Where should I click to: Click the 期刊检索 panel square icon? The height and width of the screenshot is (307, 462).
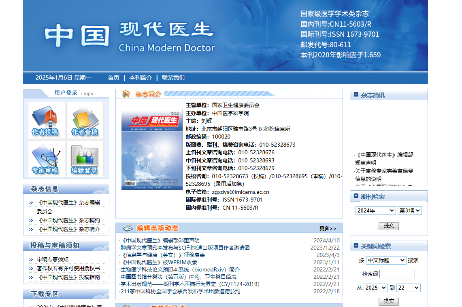(356, 196)
